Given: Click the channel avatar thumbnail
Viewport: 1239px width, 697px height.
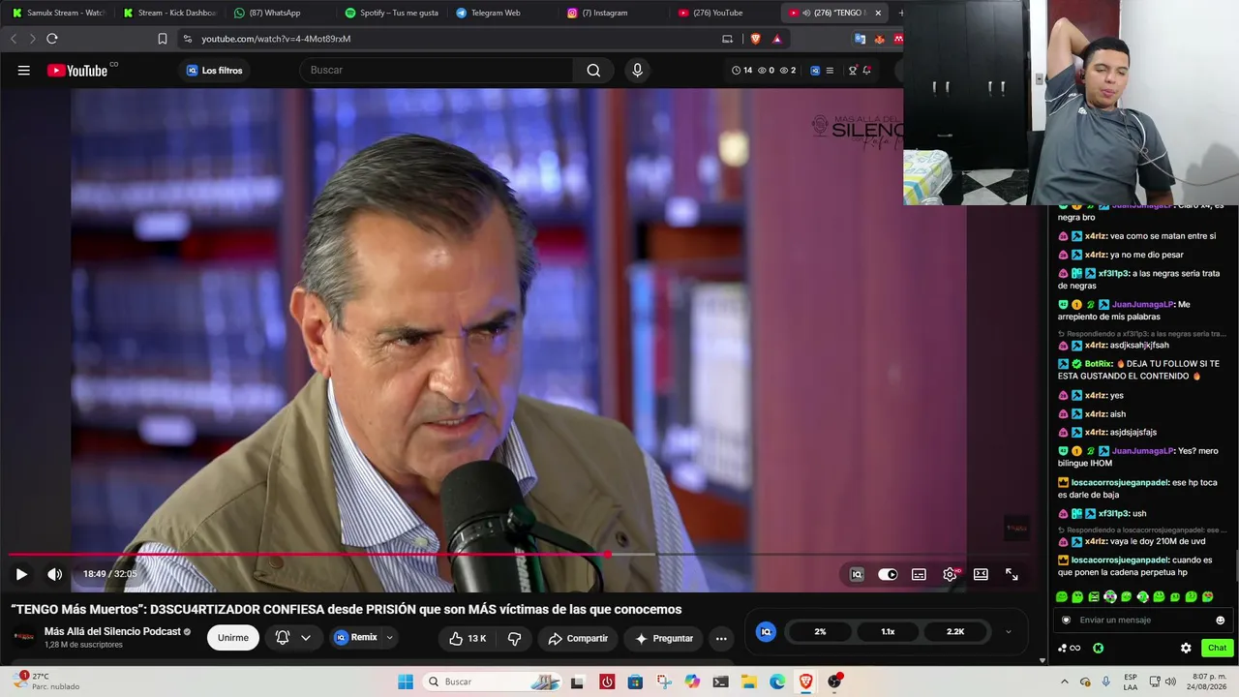Looking at the screenshot, I should [x=24, y=637].
